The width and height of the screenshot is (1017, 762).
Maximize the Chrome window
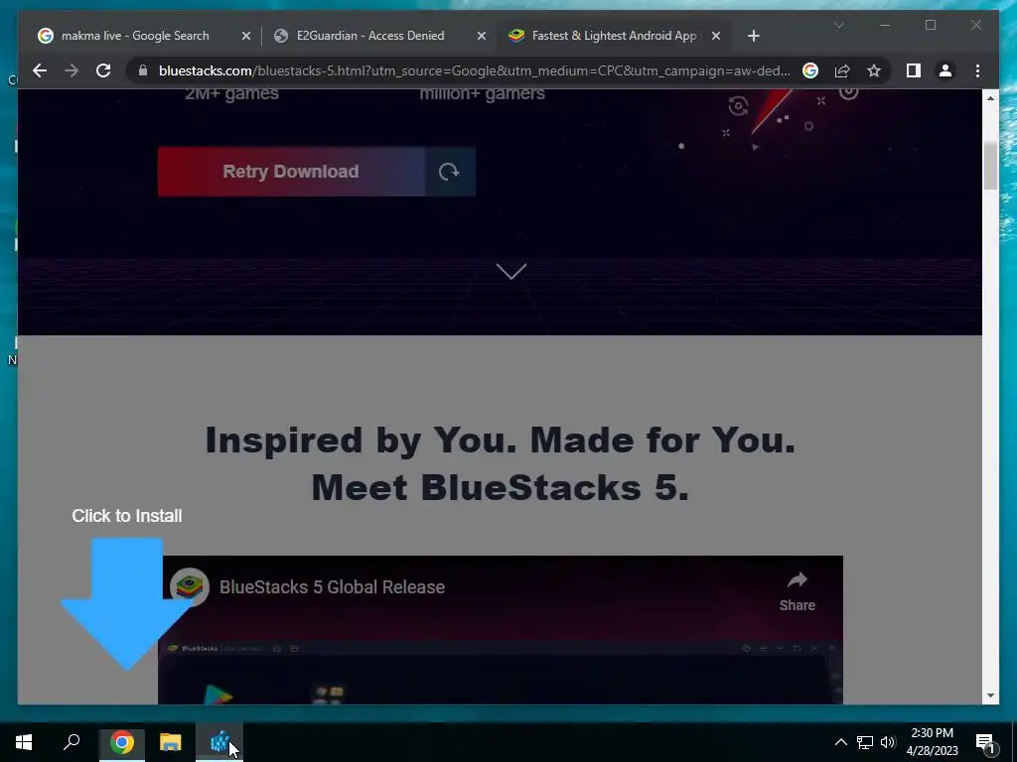tap(931, 25)
